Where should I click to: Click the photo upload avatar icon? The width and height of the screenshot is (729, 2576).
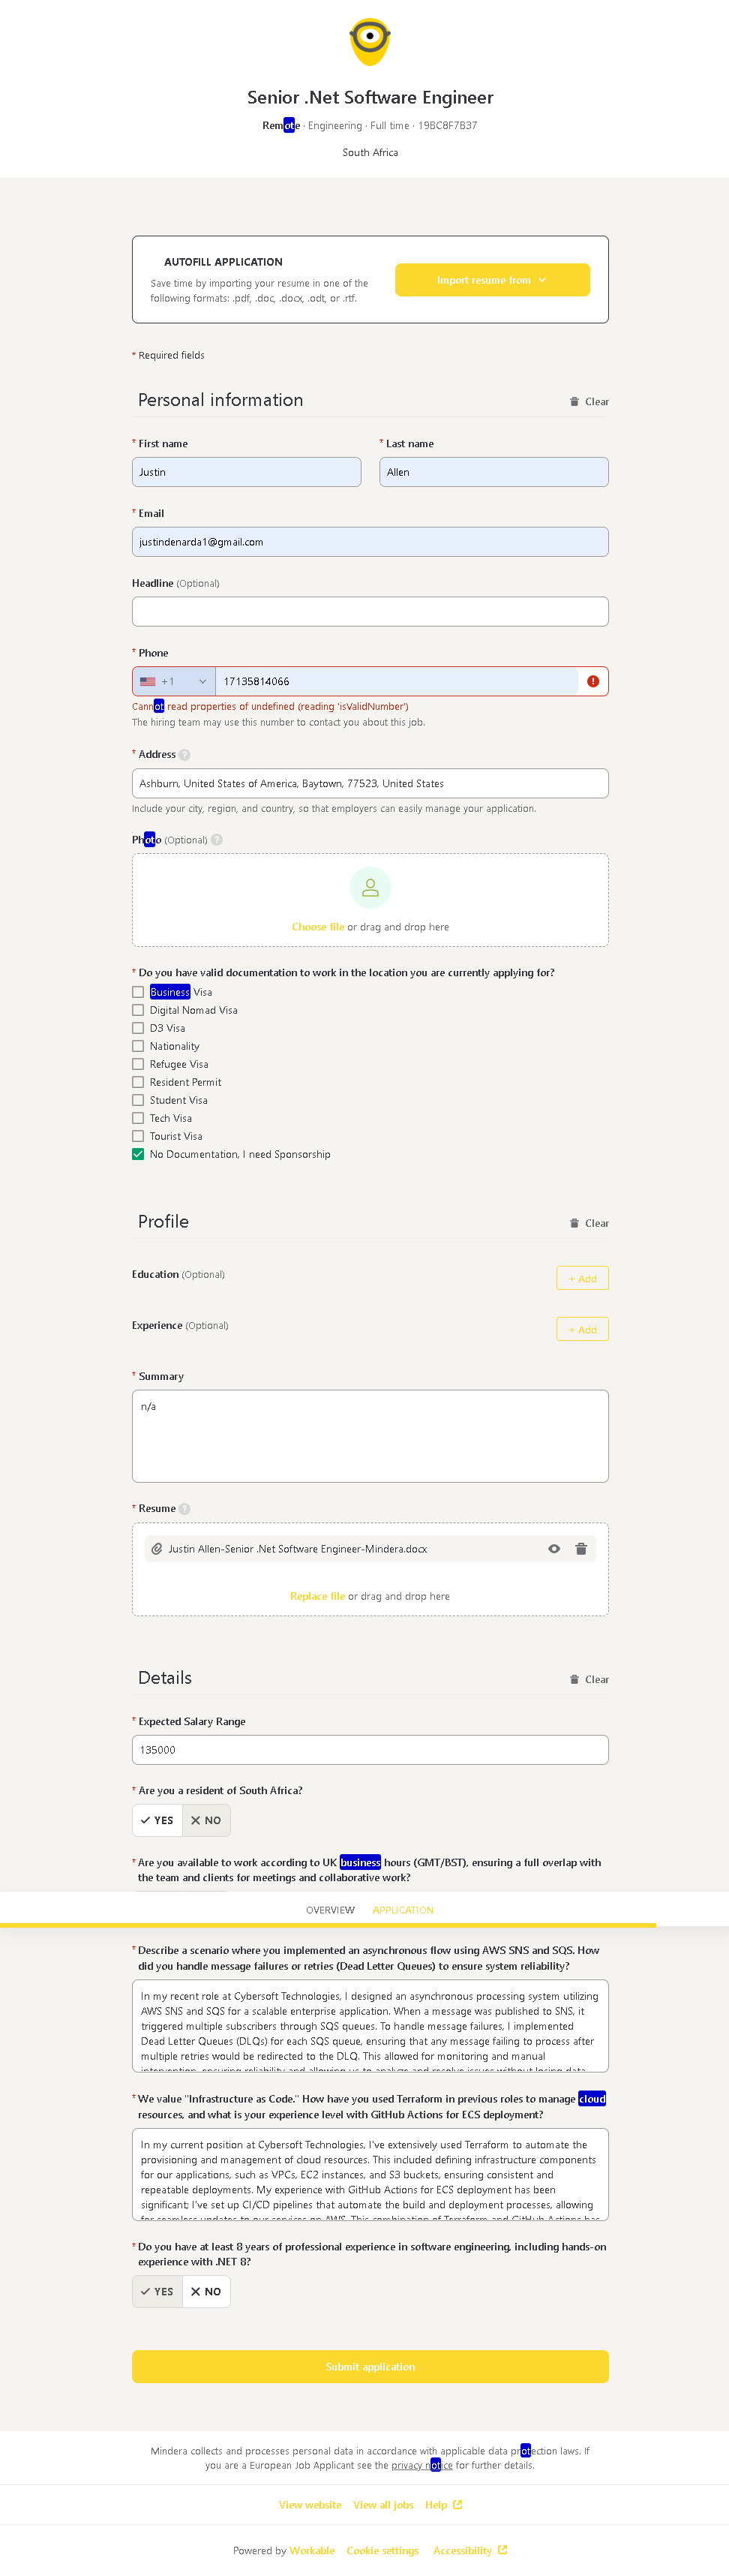pyautogui.click(x=370, y=887)
